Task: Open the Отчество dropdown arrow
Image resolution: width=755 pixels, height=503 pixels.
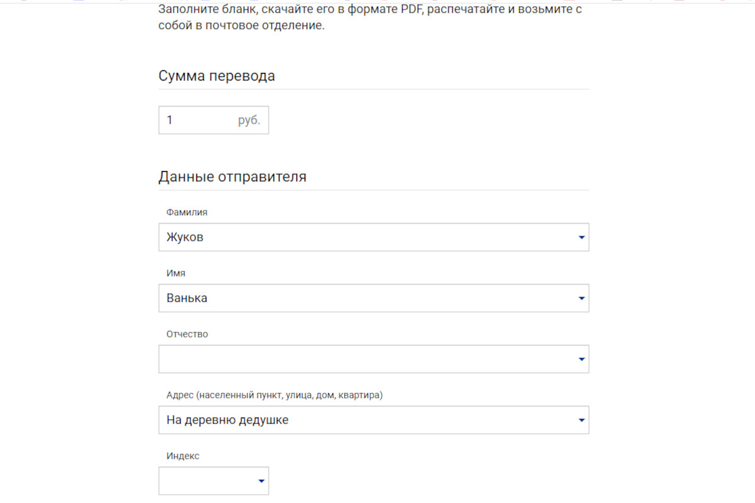Action: [581, 360]
